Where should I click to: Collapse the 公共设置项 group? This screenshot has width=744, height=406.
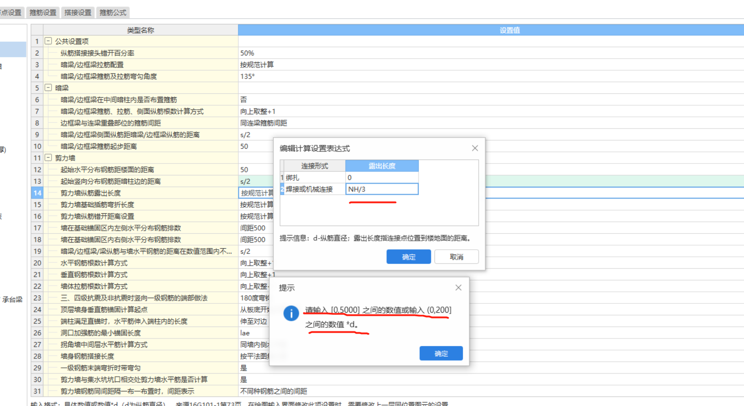[48, 41]
